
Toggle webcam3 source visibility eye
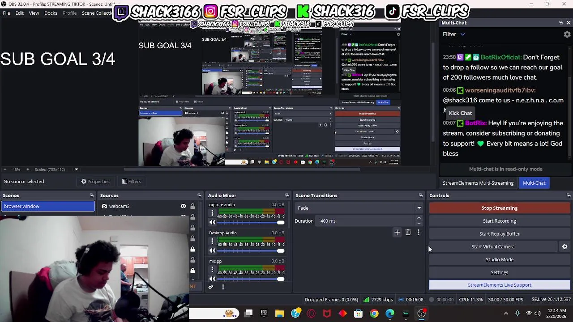click(x=183, y=206)
